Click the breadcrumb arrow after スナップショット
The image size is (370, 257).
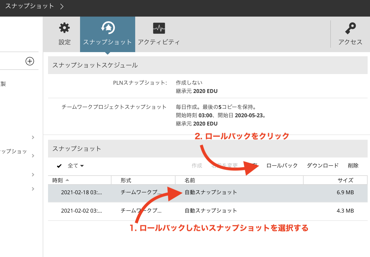pyautogui.click(x=62, y=6)
